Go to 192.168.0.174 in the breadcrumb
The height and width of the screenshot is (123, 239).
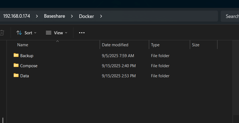pos(16,16)
